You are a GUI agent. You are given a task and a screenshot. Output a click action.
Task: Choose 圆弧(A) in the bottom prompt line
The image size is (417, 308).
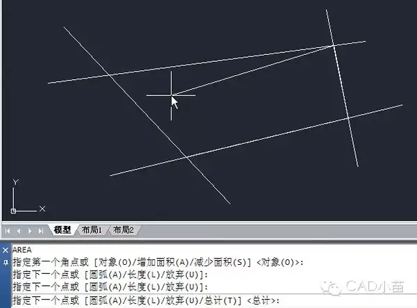[105, 301]
